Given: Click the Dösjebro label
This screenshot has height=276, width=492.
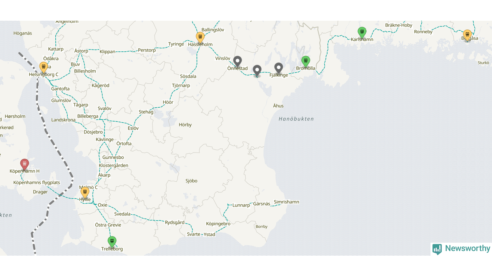Looking at the screenshot, I should click(x=93, y=132).
